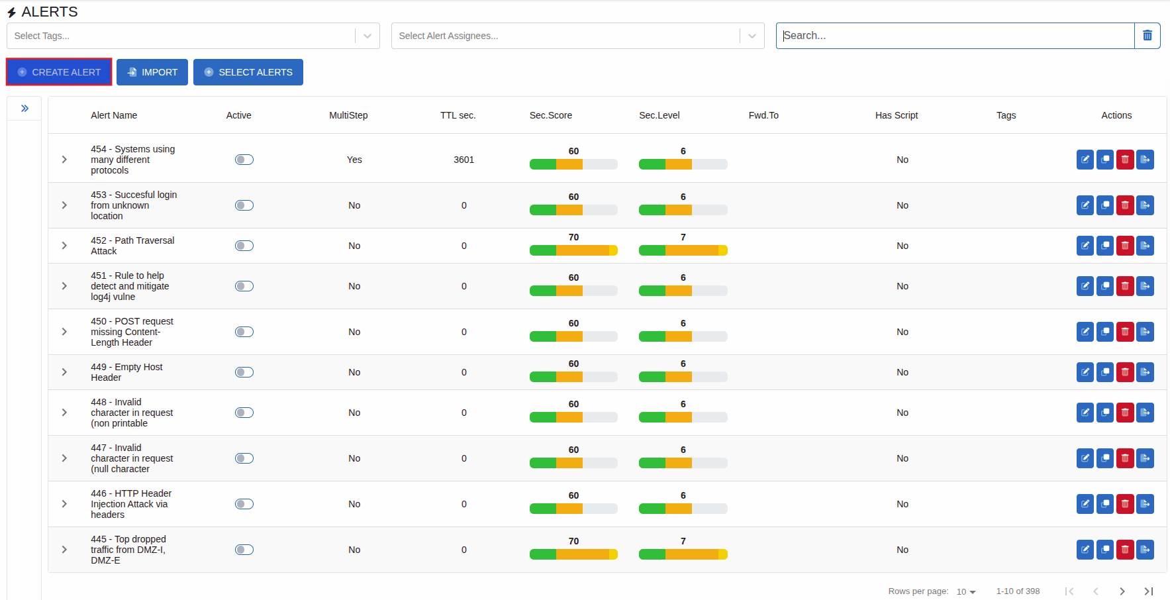The height and width of the screenshot is (600, 1170).
Task: Delete alert 452 Path Traversal Attack
Action: click(1125, 246)
